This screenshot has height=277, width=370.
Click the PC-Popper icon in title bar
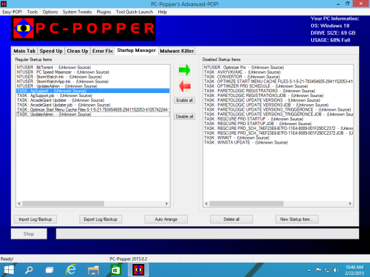point(3,4)
